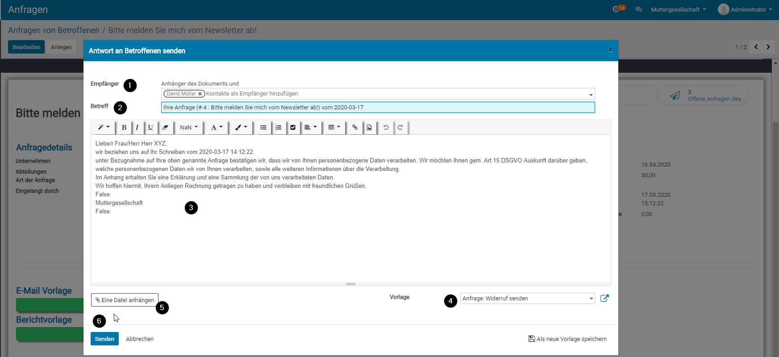The width and height of the screenshot is (779, 357).
Task: Insert an image via picture icon
Action: 369,128
